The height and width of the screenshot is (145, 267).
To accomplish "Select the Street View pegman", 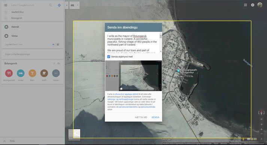I will [243, 139].
